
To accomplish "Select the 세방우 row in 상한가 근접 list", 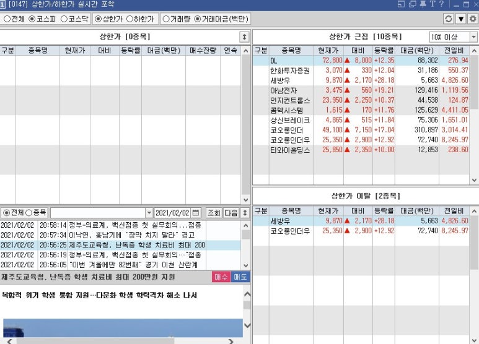I will pos(361,80).
